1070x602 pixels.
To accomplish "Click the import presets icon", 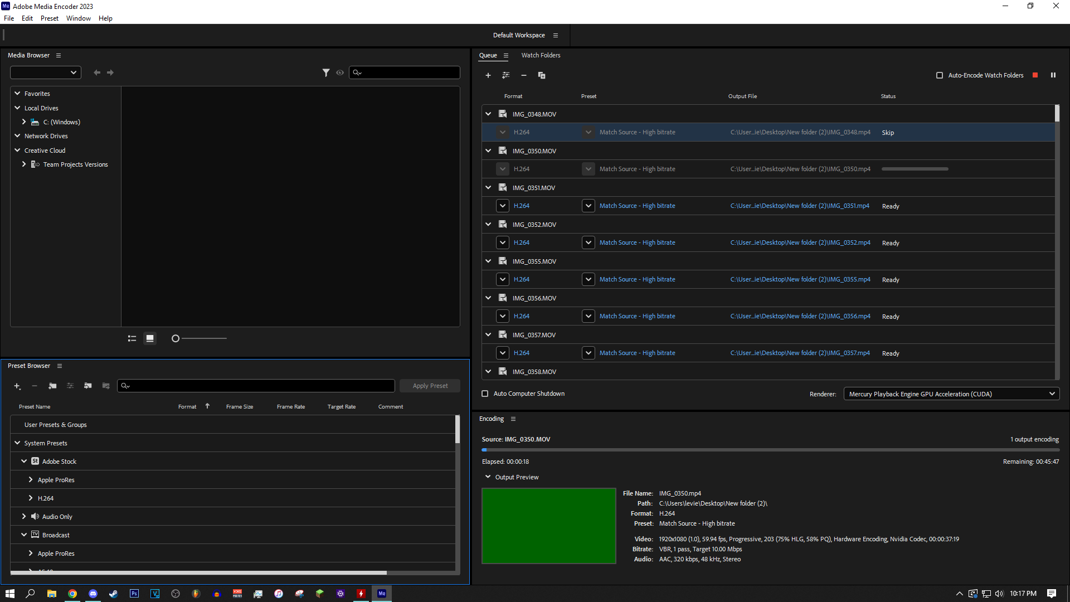I will coord(88,386).
